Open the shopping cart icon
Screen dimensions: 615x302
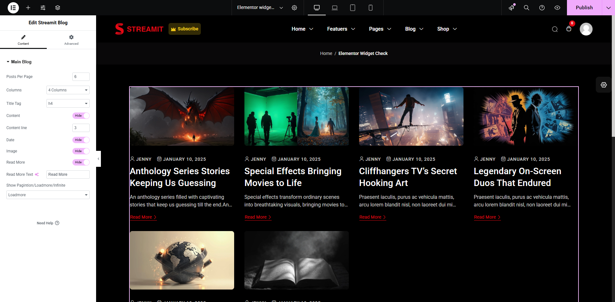click(x=569, y=29)
